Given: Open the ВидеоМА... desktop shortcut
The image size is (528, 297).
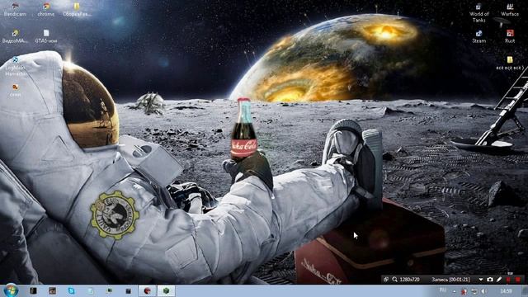Looking at the screenshot, I should pyautogui.click(x=15, y=36).
